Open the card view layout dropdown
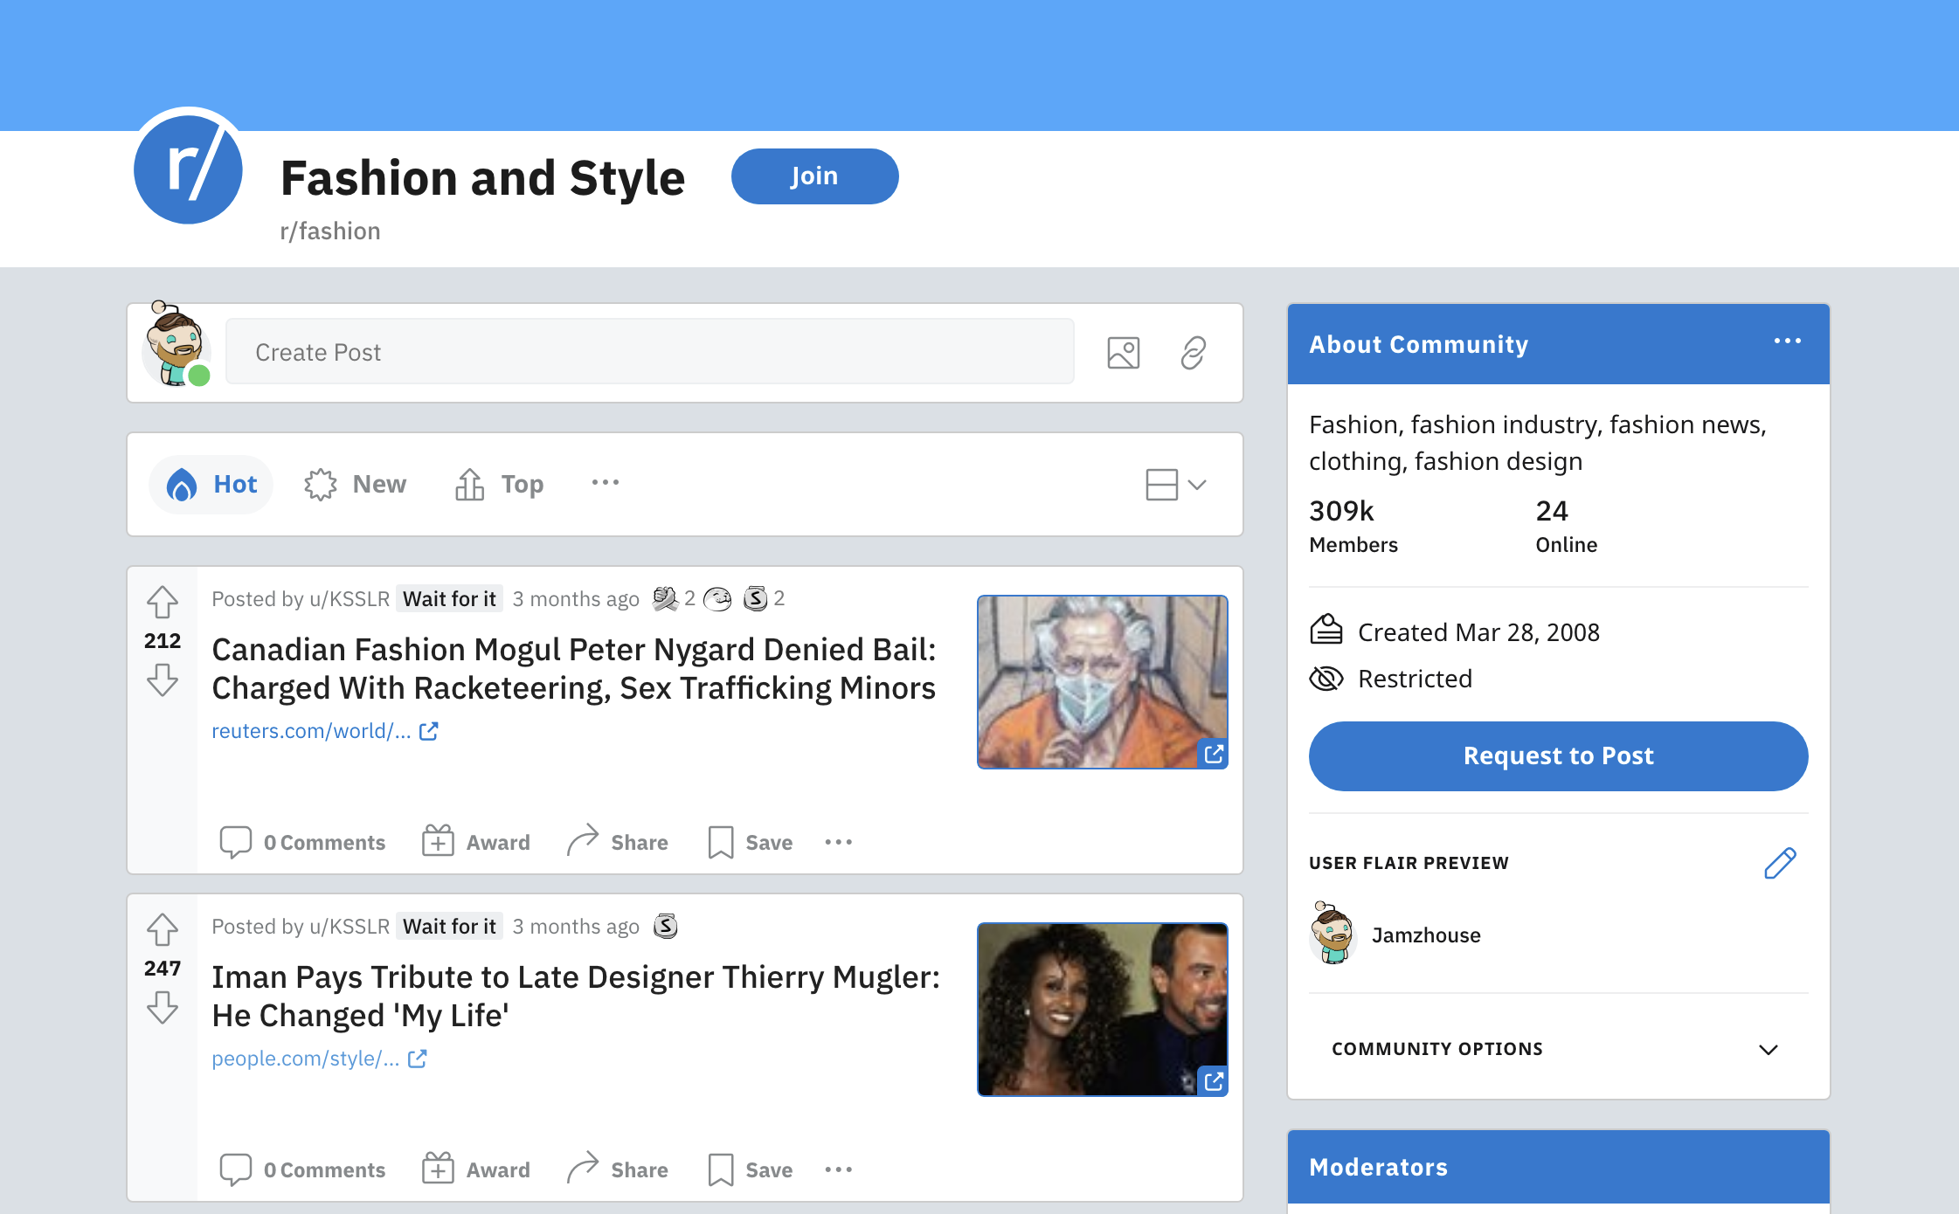Screen dimensions: 1959x1214 tap(1176, 485)
